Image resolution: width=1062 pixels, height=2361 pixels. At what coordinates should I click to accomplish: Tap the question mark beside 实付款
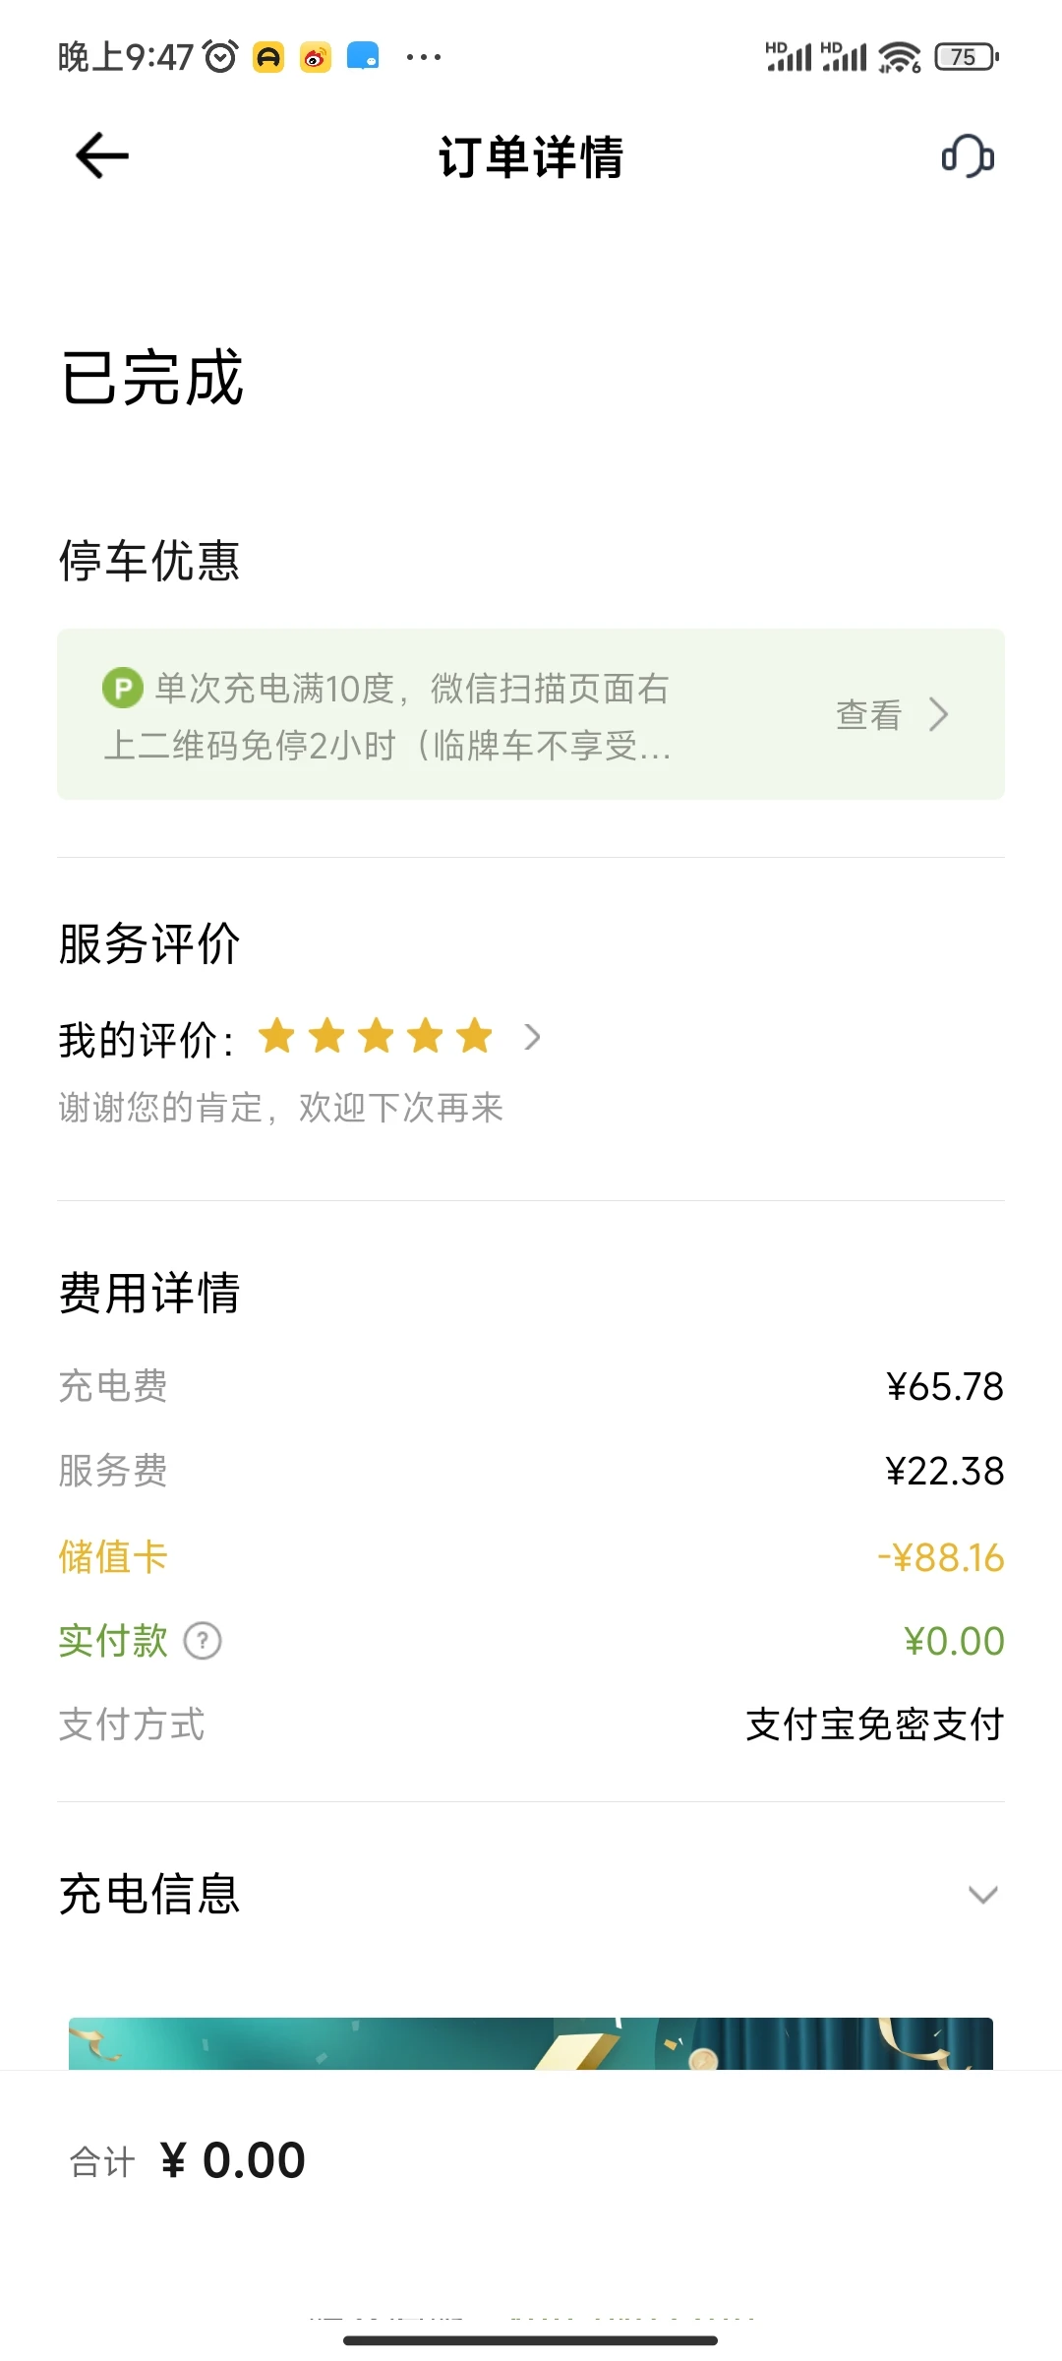(203, 1641)
